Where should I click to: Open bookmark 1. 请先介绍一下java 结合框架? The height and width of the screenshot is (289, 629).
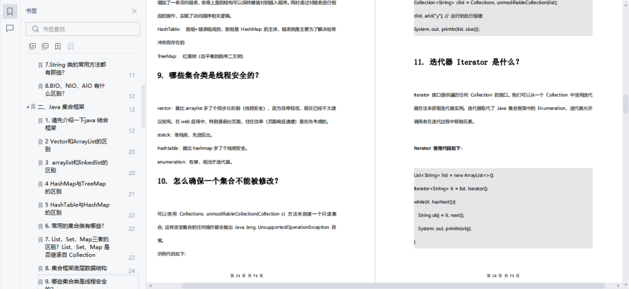[x=76, y=124]
